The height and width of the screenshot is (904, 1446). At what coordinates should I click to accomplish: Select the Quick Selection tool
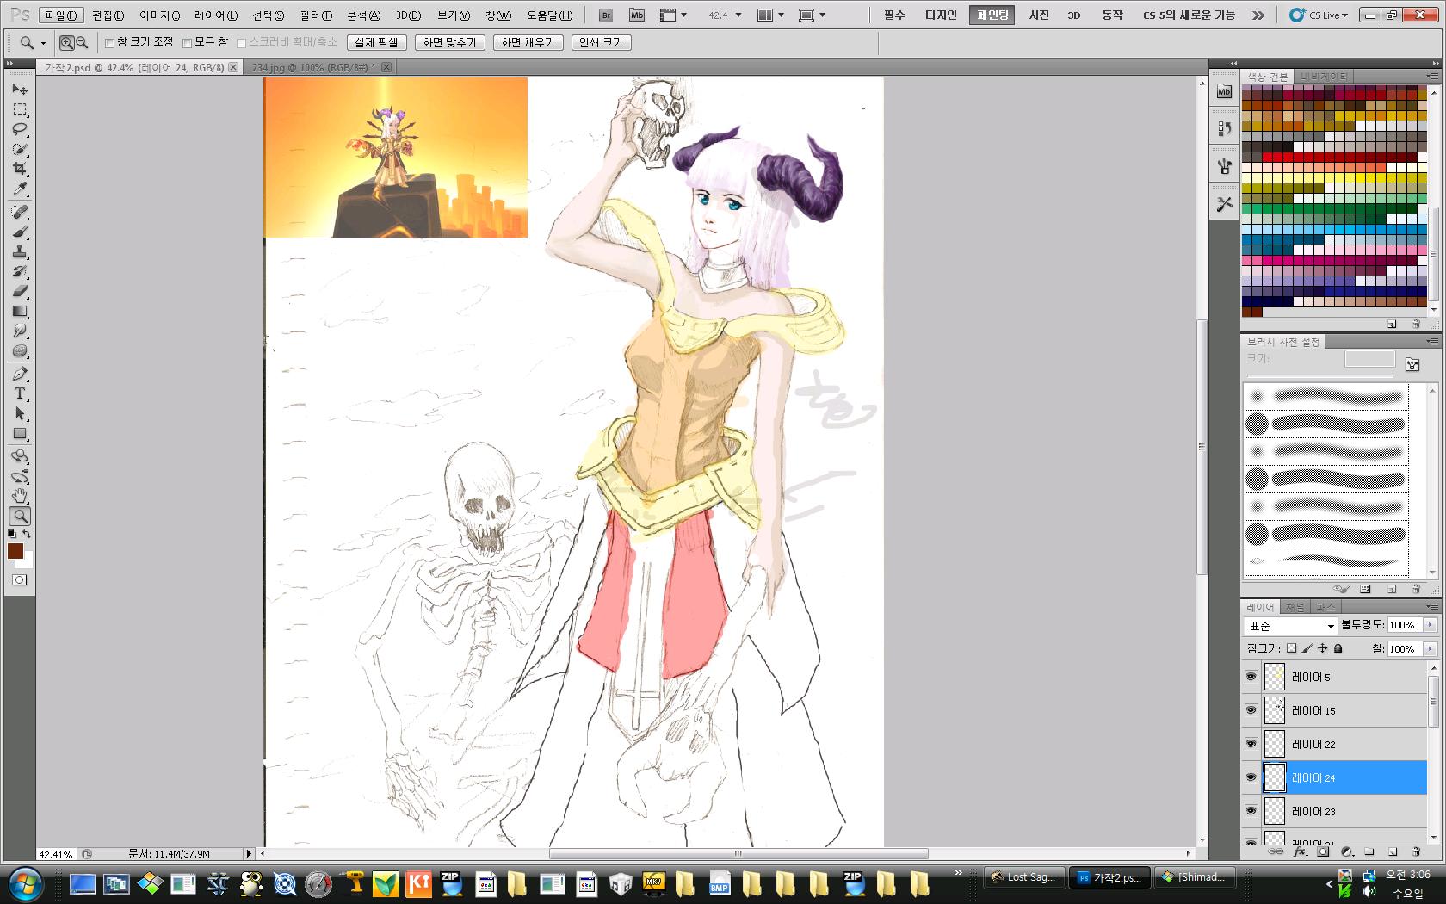(x=20, y=149)
